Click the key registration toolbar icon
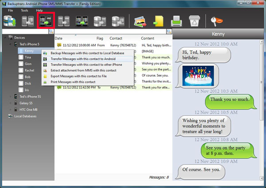 click(x=217, y=21)
